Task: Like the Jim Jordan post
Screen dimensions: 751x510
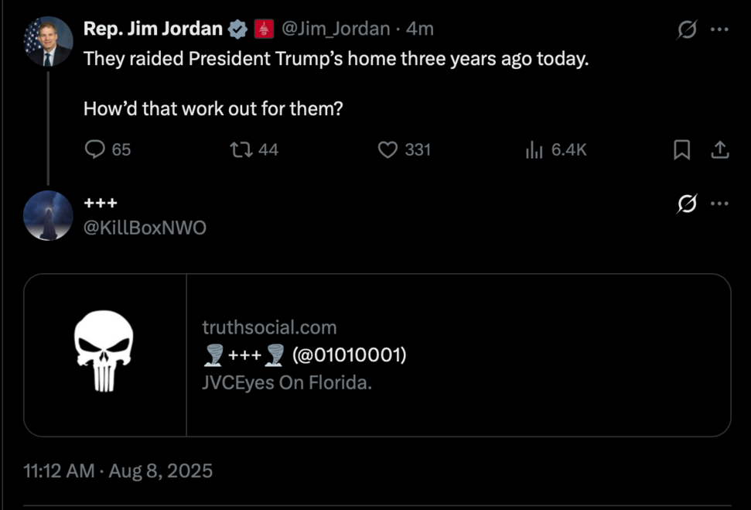Action: click(387, 149)
